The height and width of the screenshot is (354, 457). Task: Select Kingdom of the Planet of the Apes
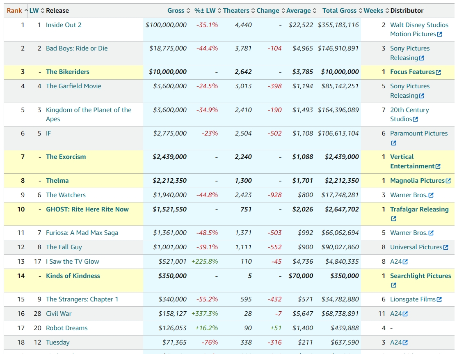point(89,115)
